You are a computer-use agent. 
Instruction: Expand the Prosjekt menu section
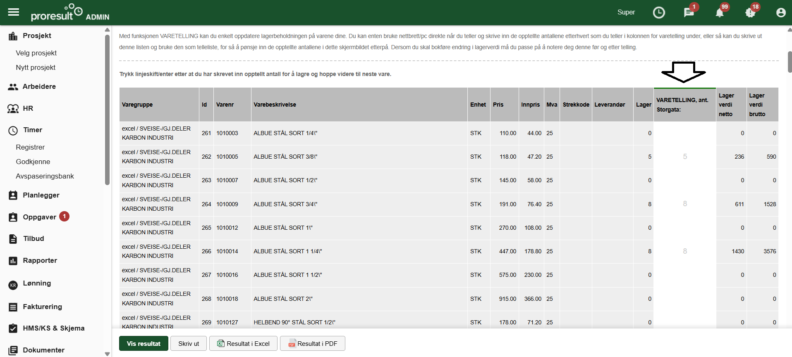point(37,36)
